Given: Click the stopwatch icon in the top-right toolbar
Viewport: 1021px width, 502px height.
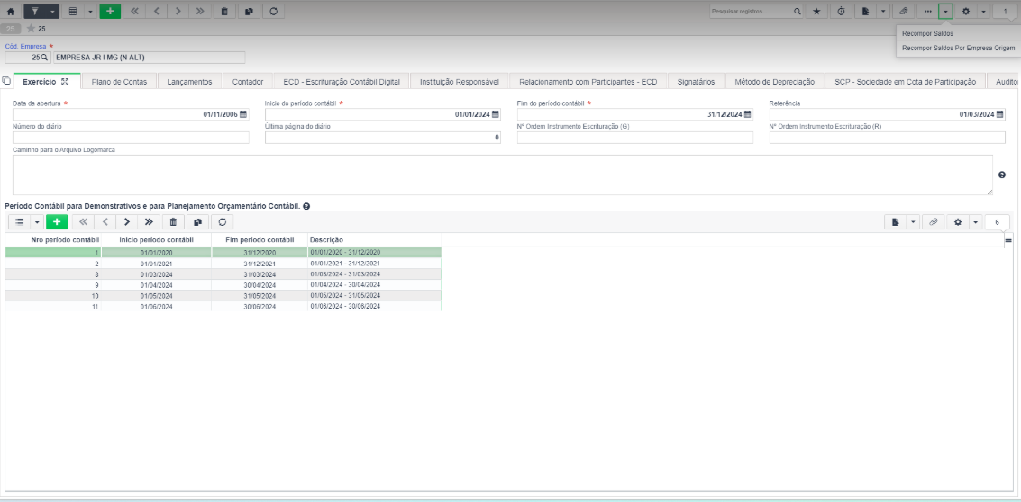Looking at the screenshot, I should 842,11.
